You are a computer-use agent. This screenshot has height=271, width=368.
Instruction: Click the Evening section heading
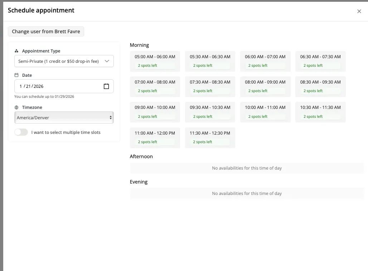point(139,182)
